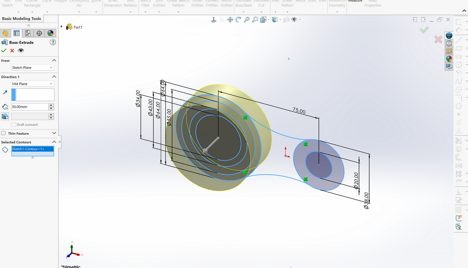This screenshot has width=468, height=268.
Task: Expand the Thin Feature section chevron
Action: [x=54, y=133]
